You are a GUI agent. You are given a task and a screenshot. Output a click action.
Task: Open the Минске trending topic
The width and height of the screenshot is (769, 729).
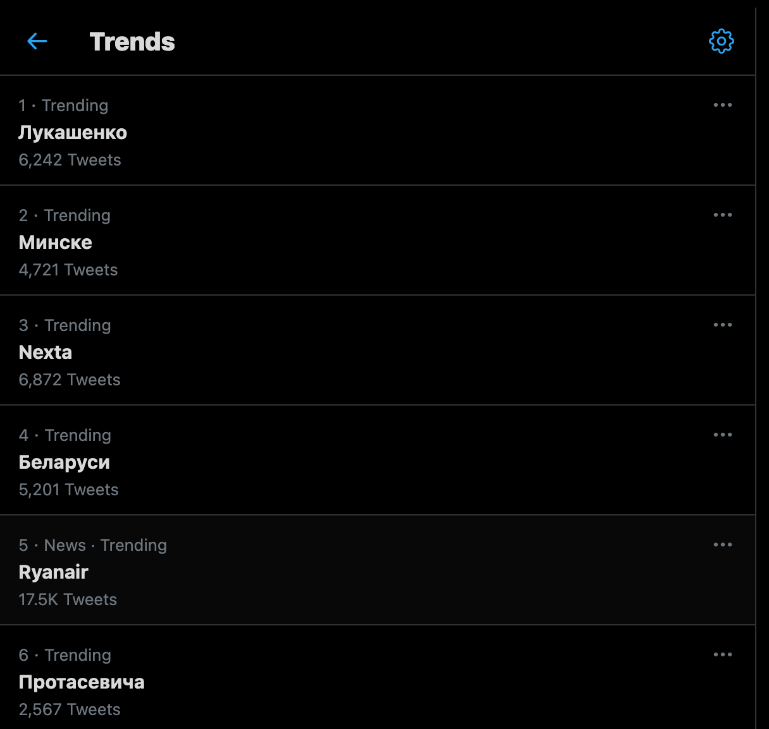[x=56, y=243]
